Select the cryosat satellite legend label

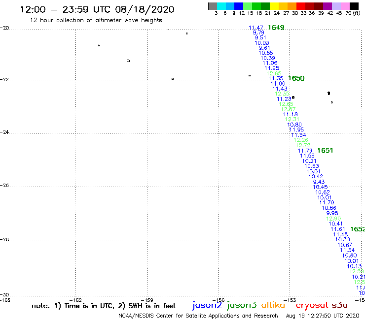click(x=312, y=305)
